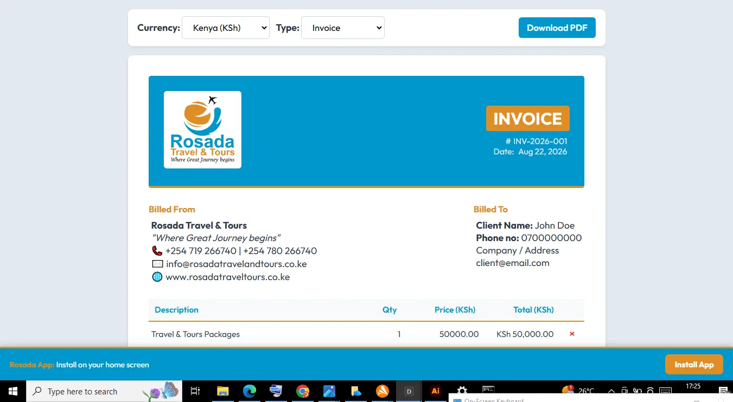The height and width of the screenshot is (402, 733).
Task: Open the On-Screen Keyboard taskbar icon
Action: point(276,391)
